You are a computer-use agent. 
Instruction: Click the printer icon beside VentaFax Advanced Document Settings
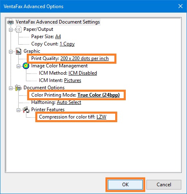[x=11, y=22]
